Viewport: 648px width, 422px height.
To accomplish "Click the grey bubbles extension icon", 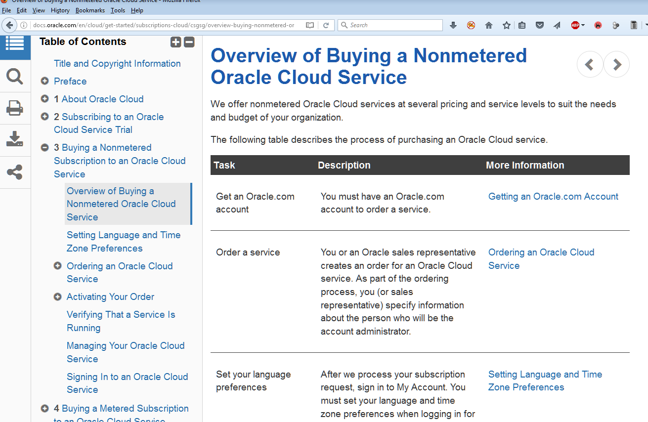I will pos(616,25).
